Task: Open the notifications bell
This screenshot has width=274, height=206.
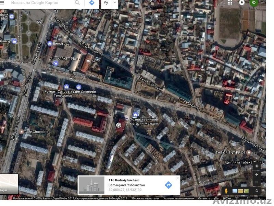Action: point(242,3)
